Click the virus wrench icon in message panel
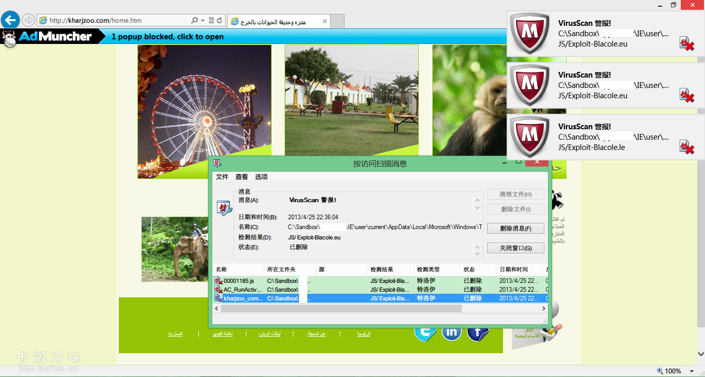This screenshot has height=377, width=705. point(224,208)
